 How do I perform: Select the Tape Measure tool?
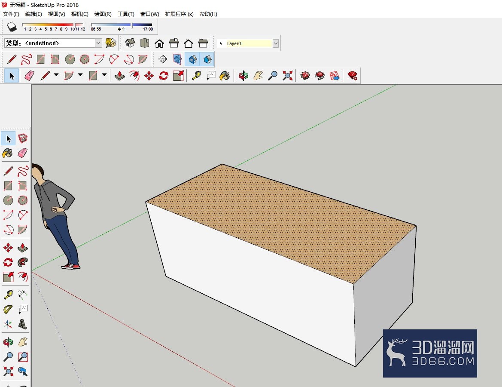pos(196,76)
